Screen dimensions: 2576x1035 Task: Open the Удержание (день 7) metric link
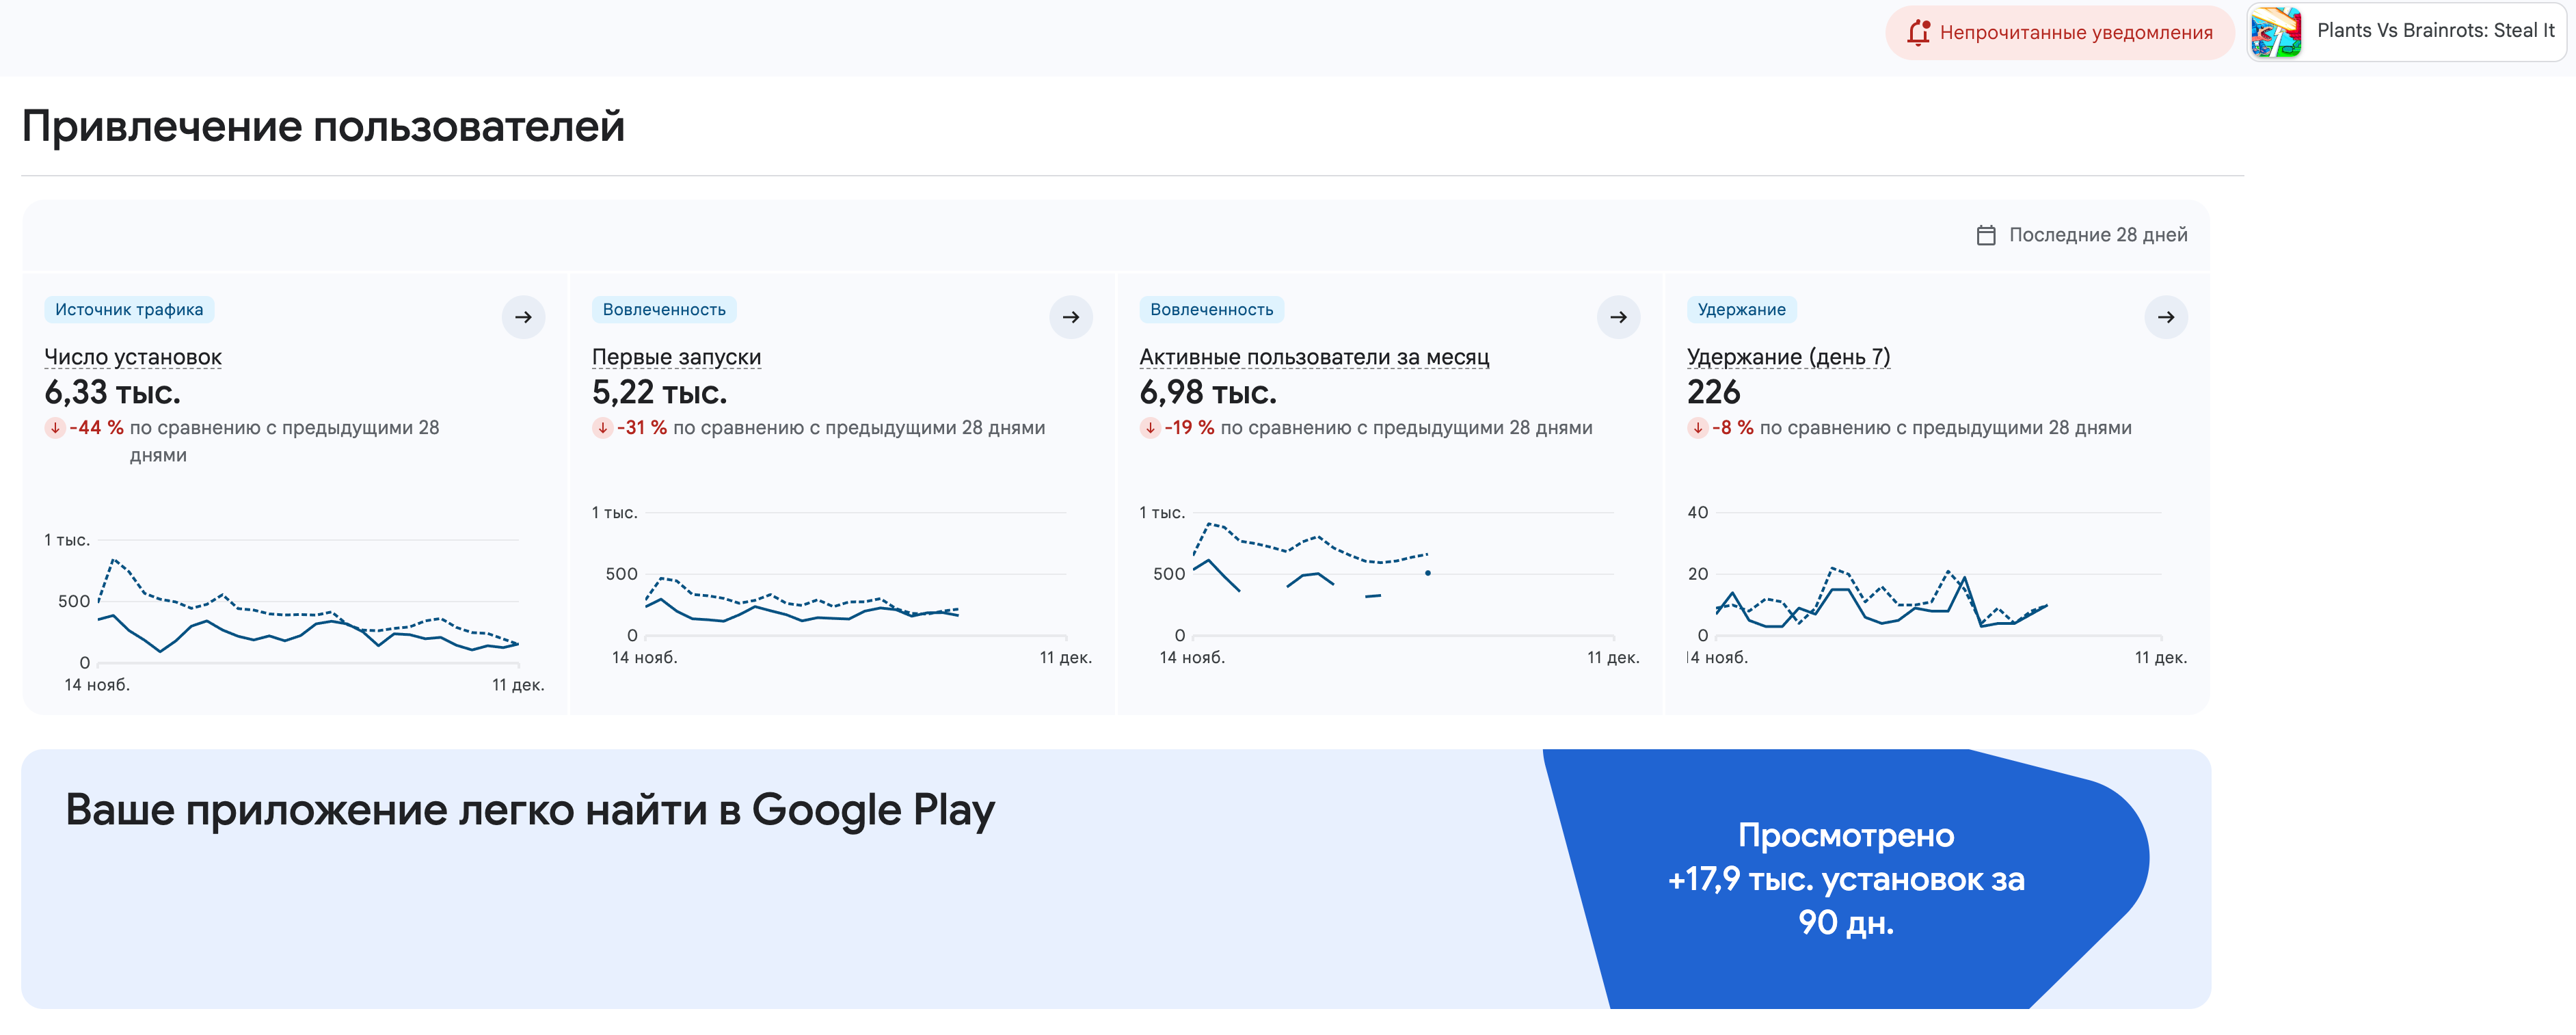pos(1790,357)
